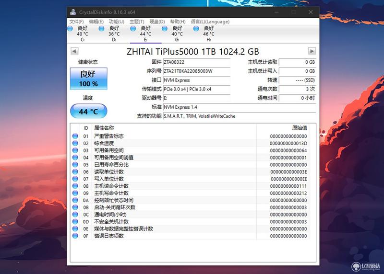The image size is (384, 274).
Task: Click status circle for attribute 09
Action: pyautogui.click(x=75, y=193)
